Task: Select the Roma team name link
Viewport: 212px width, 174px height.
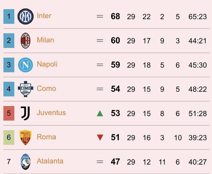Action: [x=46, y=137]
